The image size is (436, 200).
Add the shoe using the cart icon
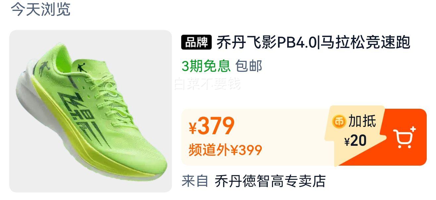point(404,137)
